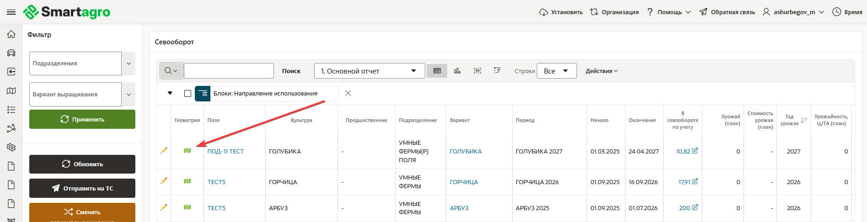Click into the search text field

[229, 71]
